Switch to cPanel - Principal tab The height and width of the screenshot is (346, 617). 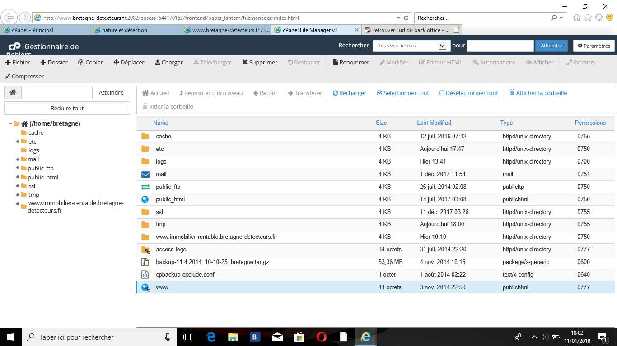[x=45, y=30]
